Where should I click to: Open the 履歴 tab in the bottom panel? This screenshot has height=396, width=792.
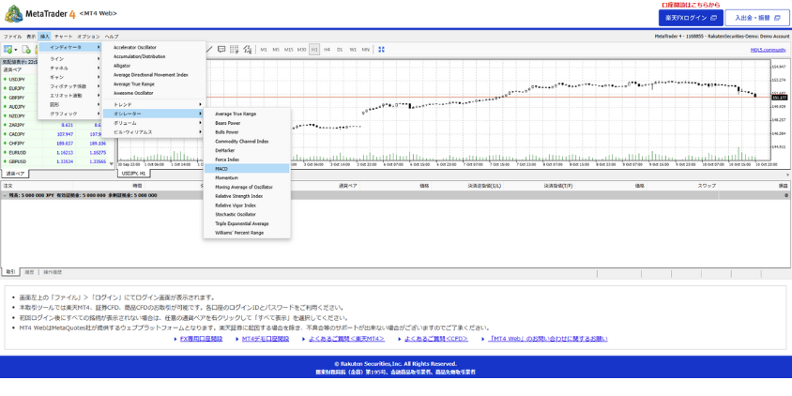[x=29, y=272]
